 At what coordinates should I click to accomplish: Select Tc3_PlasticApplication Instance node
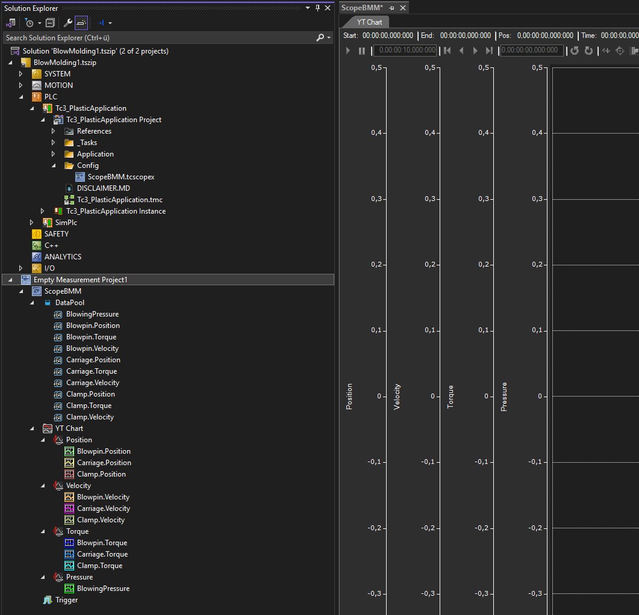click(116, 211)
